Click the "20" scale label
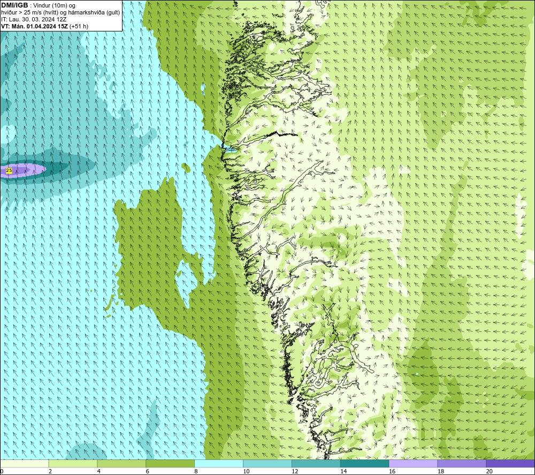 pos(490,472)
